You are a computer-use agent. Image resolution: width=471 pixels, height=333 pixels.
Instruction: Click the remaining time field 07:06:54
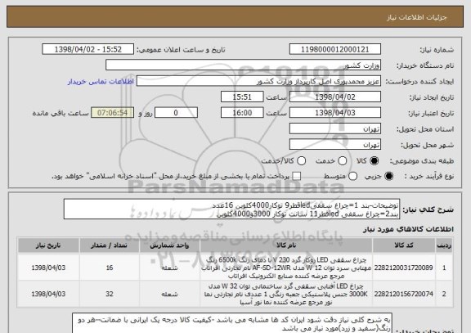pos(112,113)
